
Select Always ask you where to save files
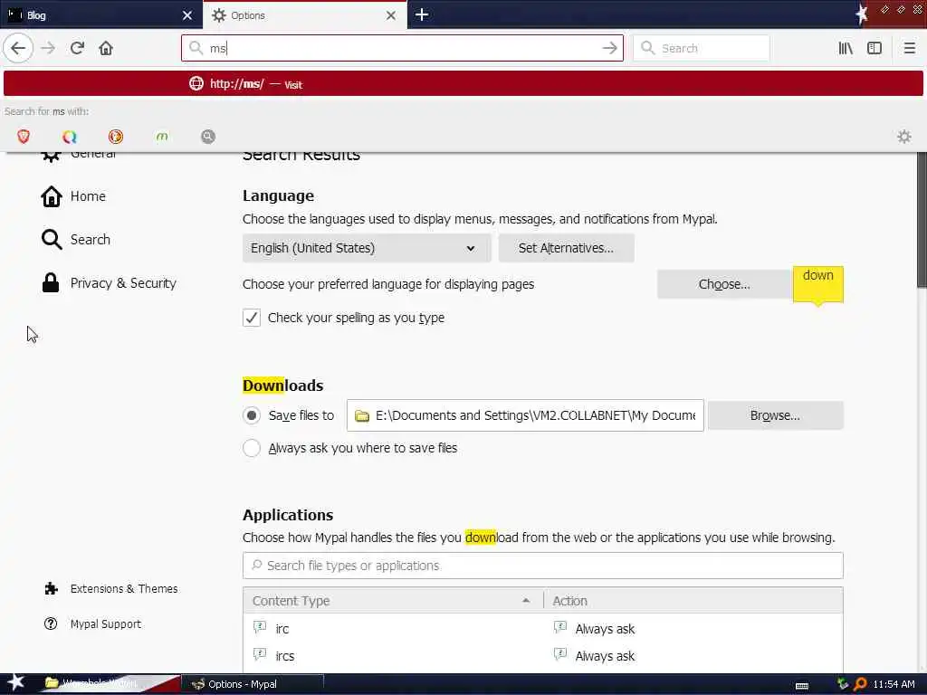[x=252, y=448]
